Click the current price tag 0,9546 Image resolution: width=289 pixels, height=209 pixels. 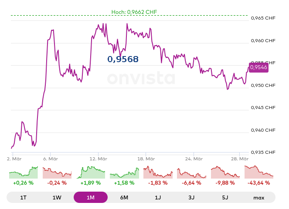258,67
